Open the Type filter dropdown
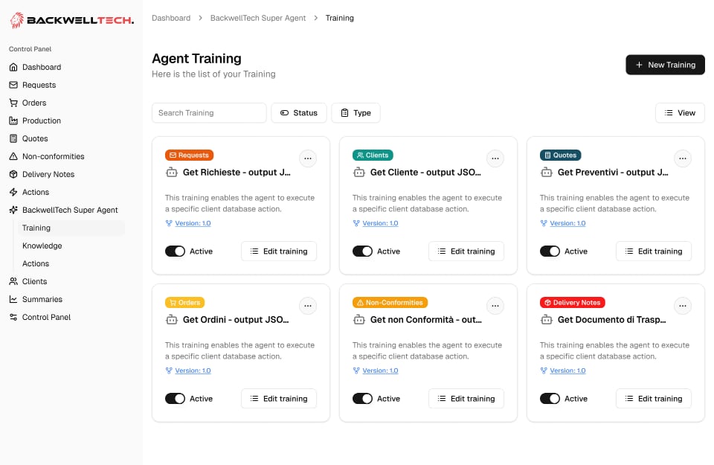Screen dimensions: 714x465 pos(356,113)
